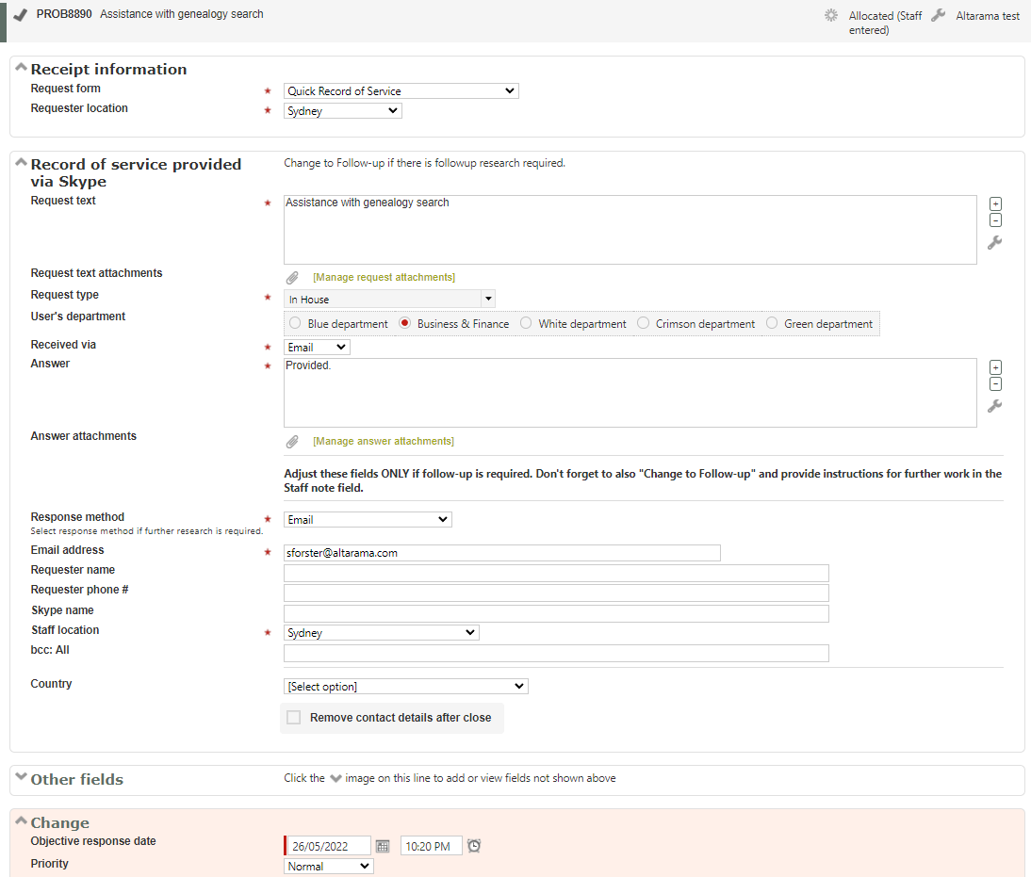The width and height of the screenshot is (1031, 877).
Task: Collapse the Receipt information section
Action: [21, 67]
